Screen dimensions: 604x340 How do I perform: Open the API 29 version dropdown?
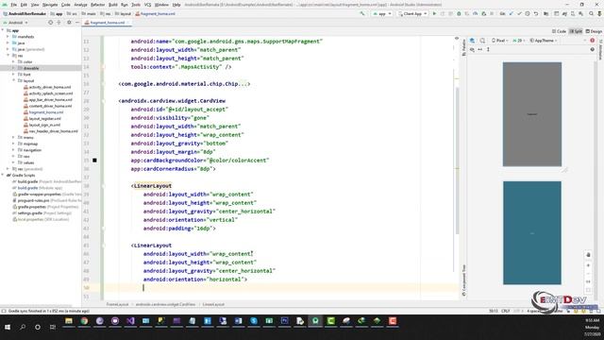(x=519, y=41)
